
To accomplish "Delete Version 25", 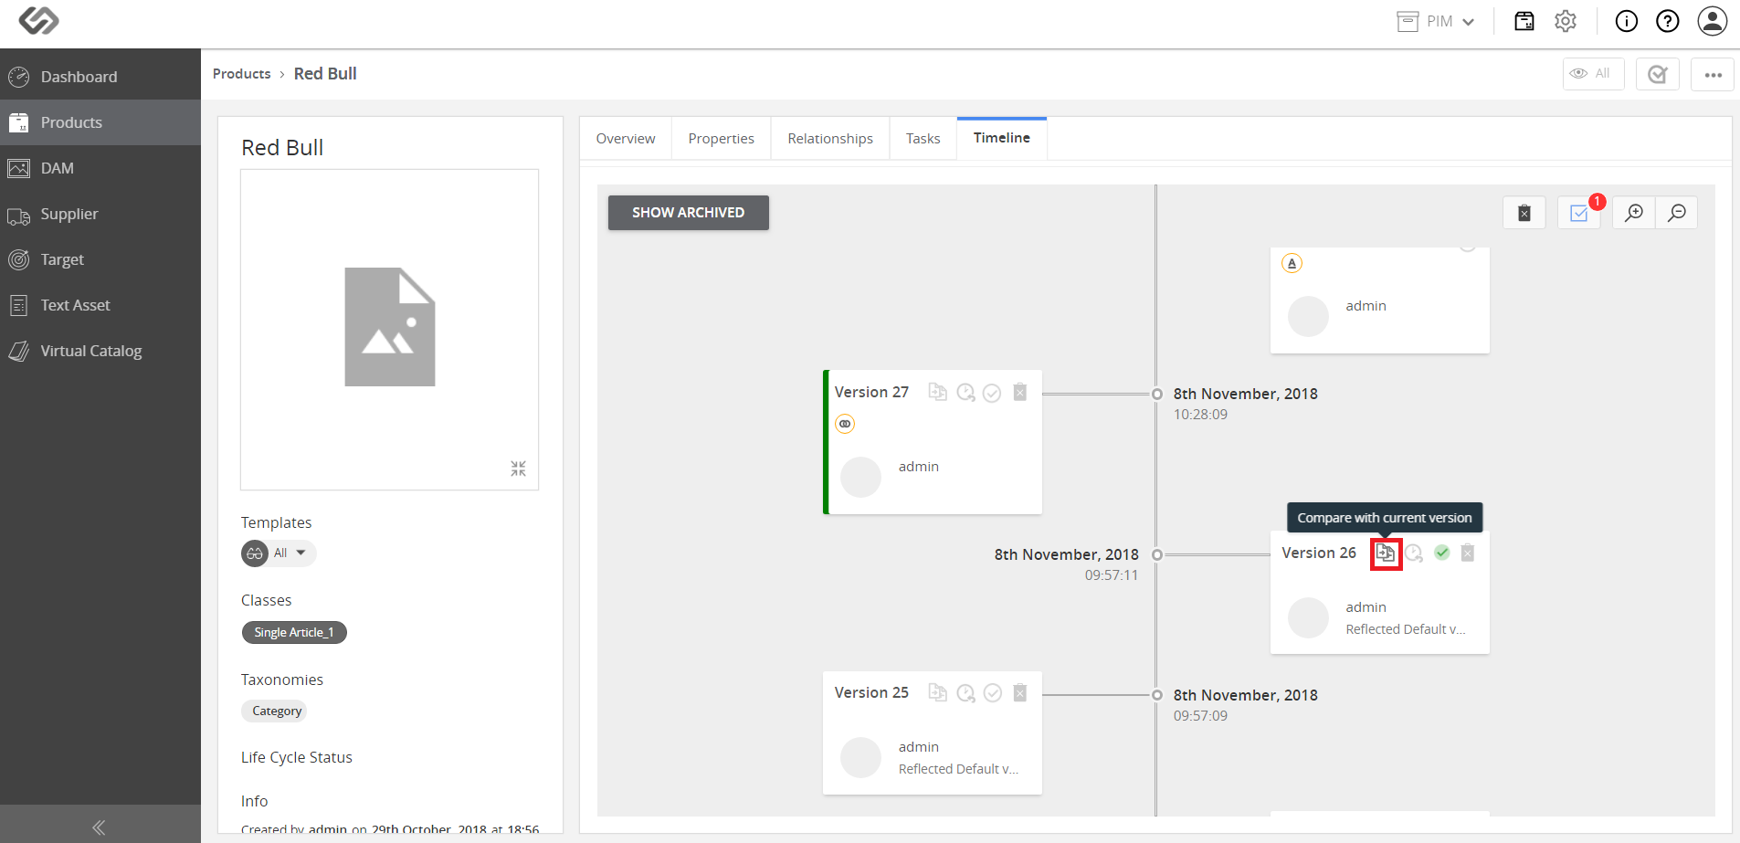I will pyautogui.click(x=1020, y=692).
